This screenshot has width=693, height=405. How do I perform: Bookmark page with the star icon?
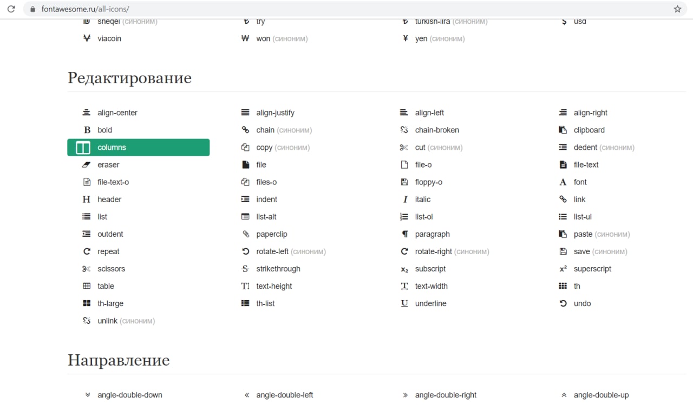[677, 9]
